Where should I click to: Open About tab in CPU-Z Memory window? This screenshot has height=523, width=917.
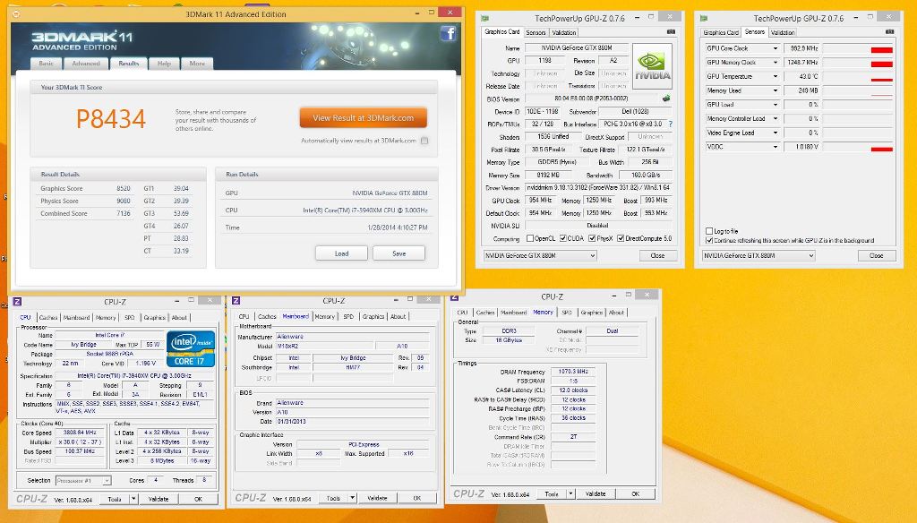tap(616, 313)
